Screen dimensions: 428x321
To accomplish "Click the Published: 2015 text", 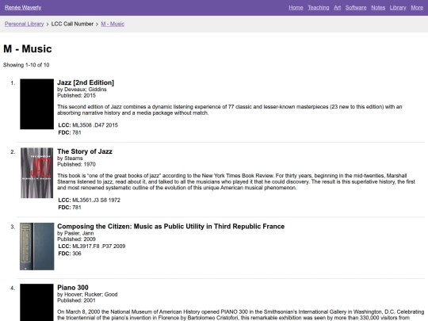I will click(x=76, y=96).
